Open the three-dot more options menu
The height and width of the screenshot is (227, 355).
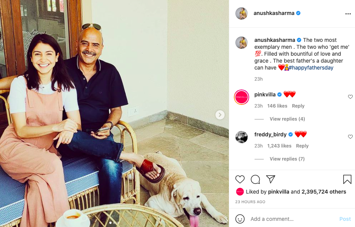[x=348, y=14]
